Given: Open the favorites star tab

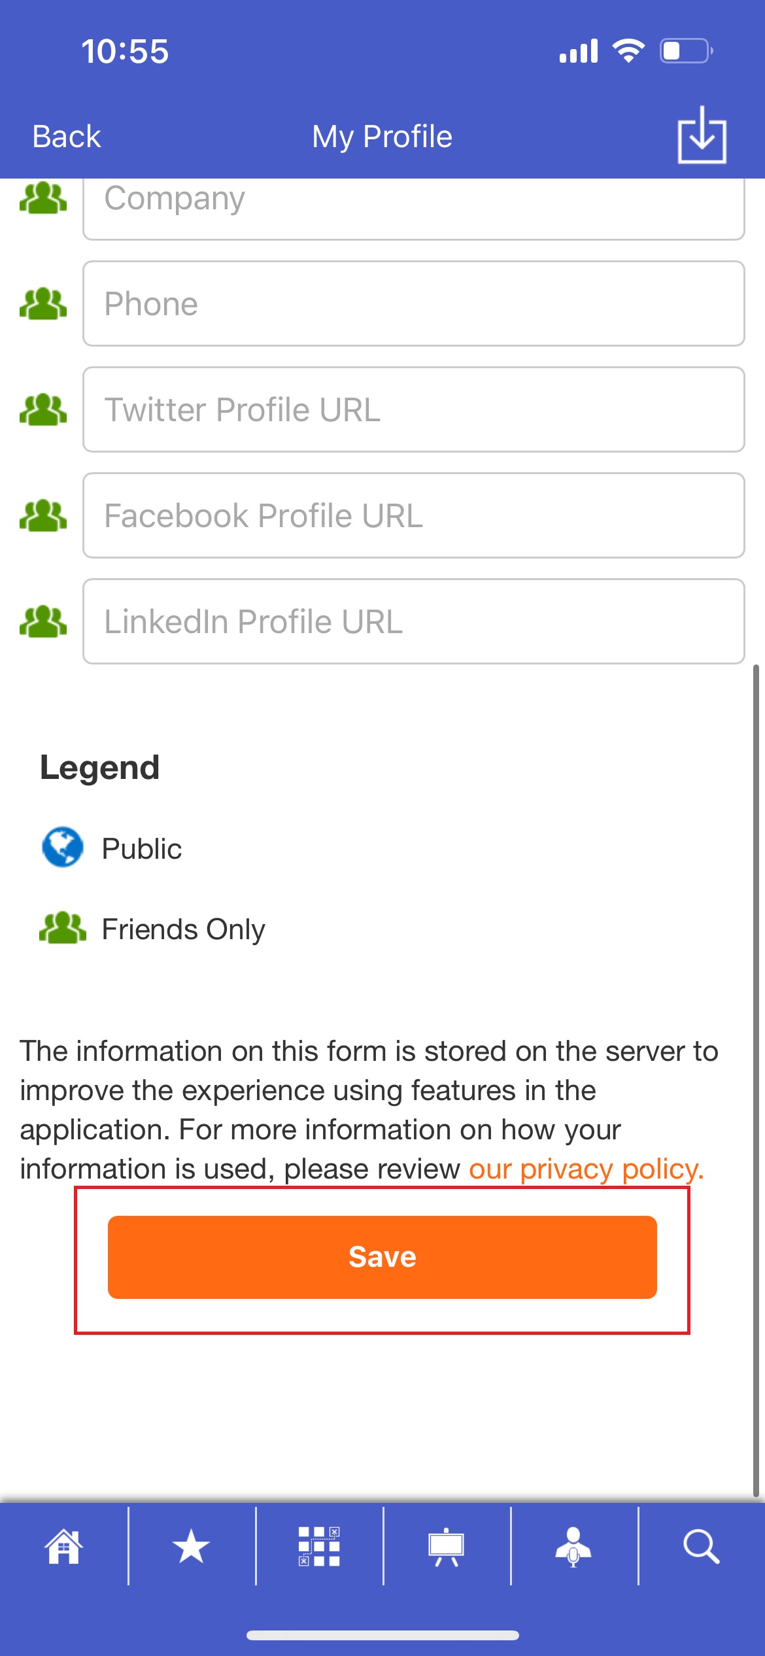Looking at the screenshot, I should coord(191,1546).
